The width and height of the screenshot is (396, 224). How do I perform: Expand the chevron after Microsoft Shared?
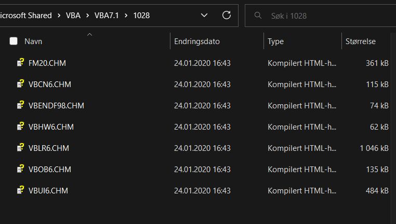(59, 16)
